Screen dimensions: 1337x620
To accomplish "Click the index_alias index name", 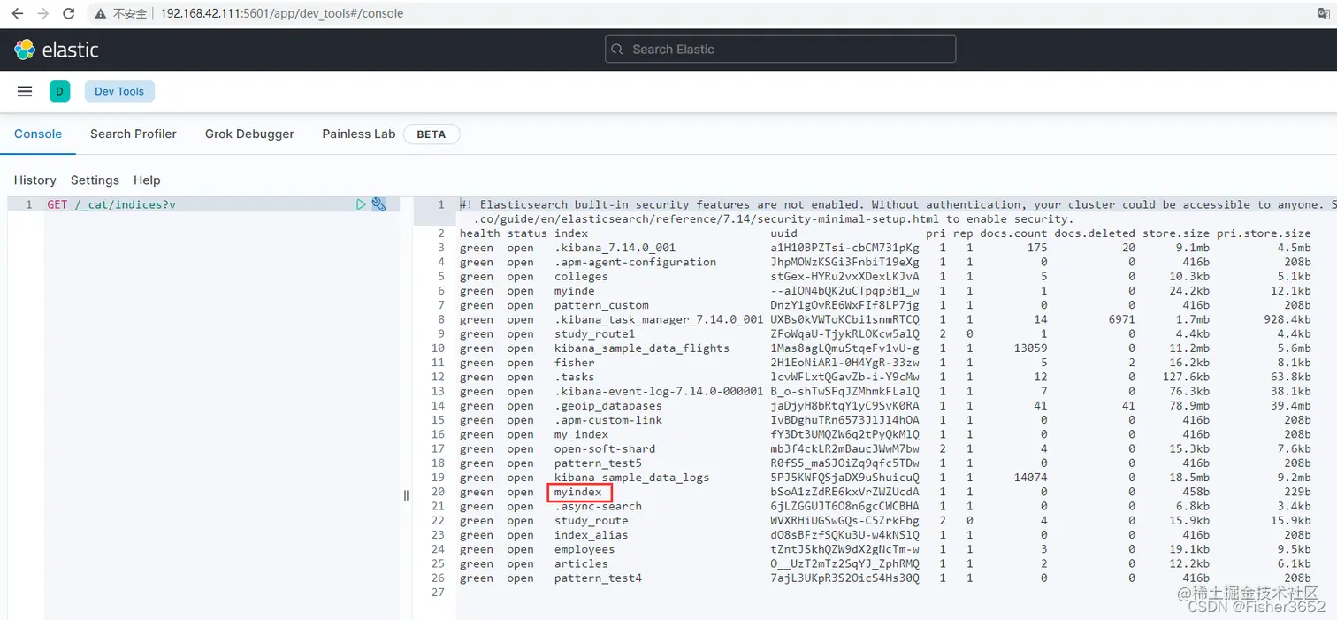I will (592, 535).
